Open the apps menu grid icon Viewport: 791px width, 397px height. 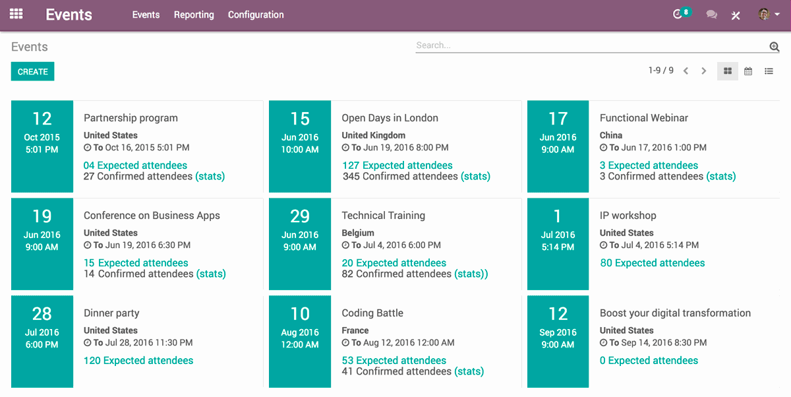coord(16,14)
